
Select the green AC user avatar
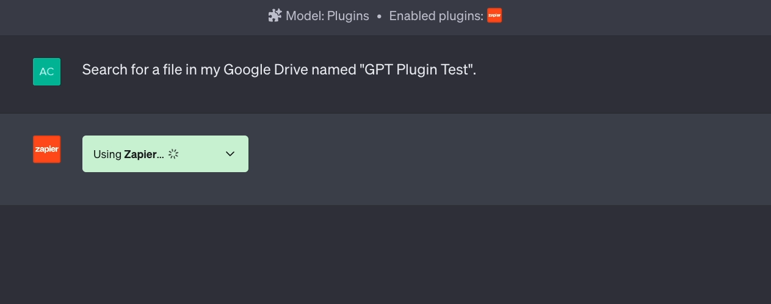click(x=47, y=71)
